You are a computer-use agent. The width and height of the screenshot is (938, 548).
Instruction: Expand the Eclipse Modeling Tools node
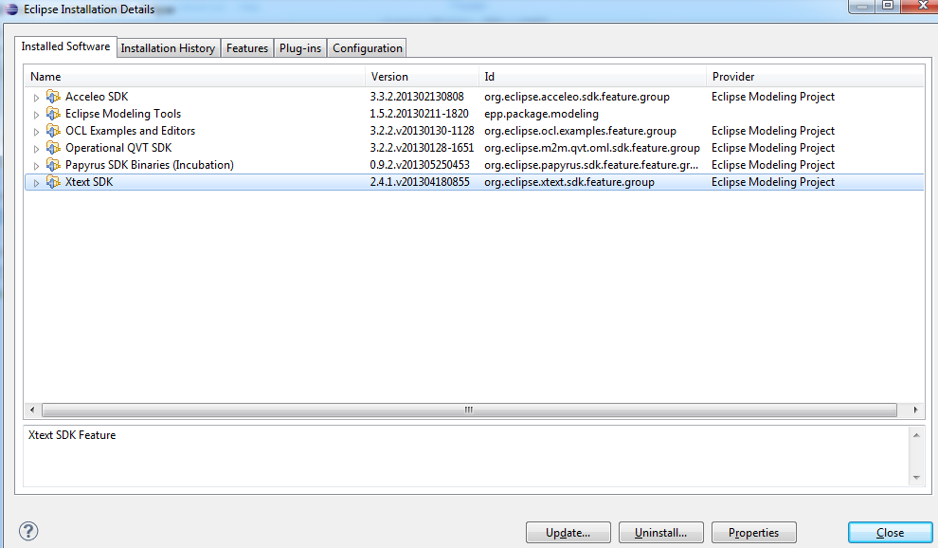[x=37, y=115]
